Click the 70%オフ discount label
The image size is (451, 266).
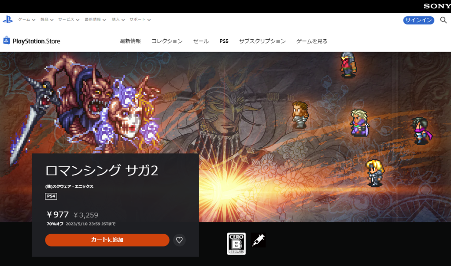coord(55,224)
